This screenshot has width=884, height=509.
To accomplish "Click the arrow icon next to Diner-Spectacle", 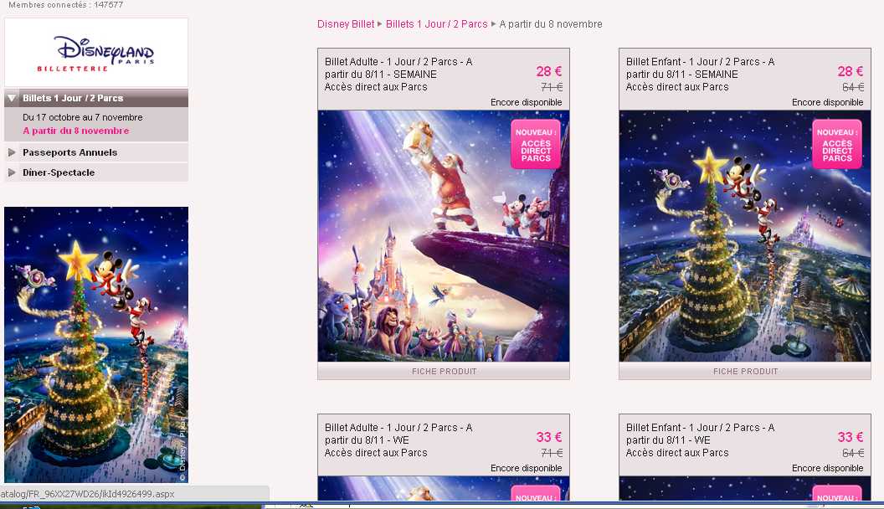I will [x=10, y=172].
